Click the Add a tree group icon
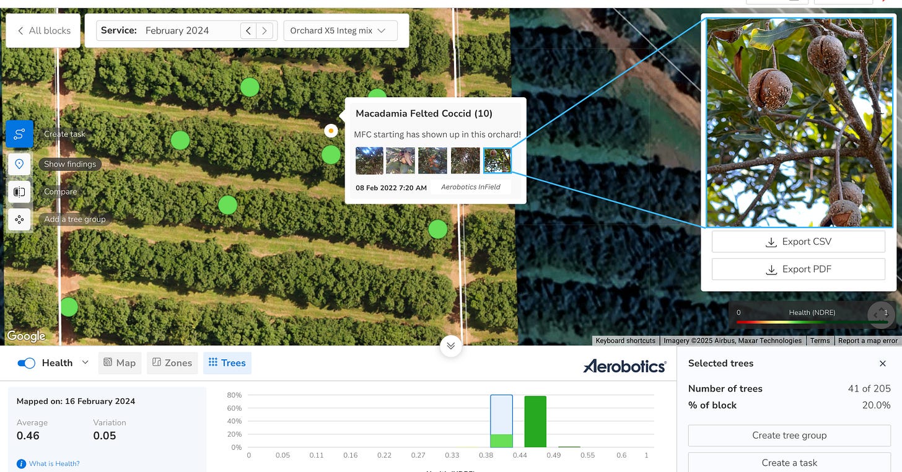Image resolution: width=902 pixels, height=472 pixels. click(19, 219)
